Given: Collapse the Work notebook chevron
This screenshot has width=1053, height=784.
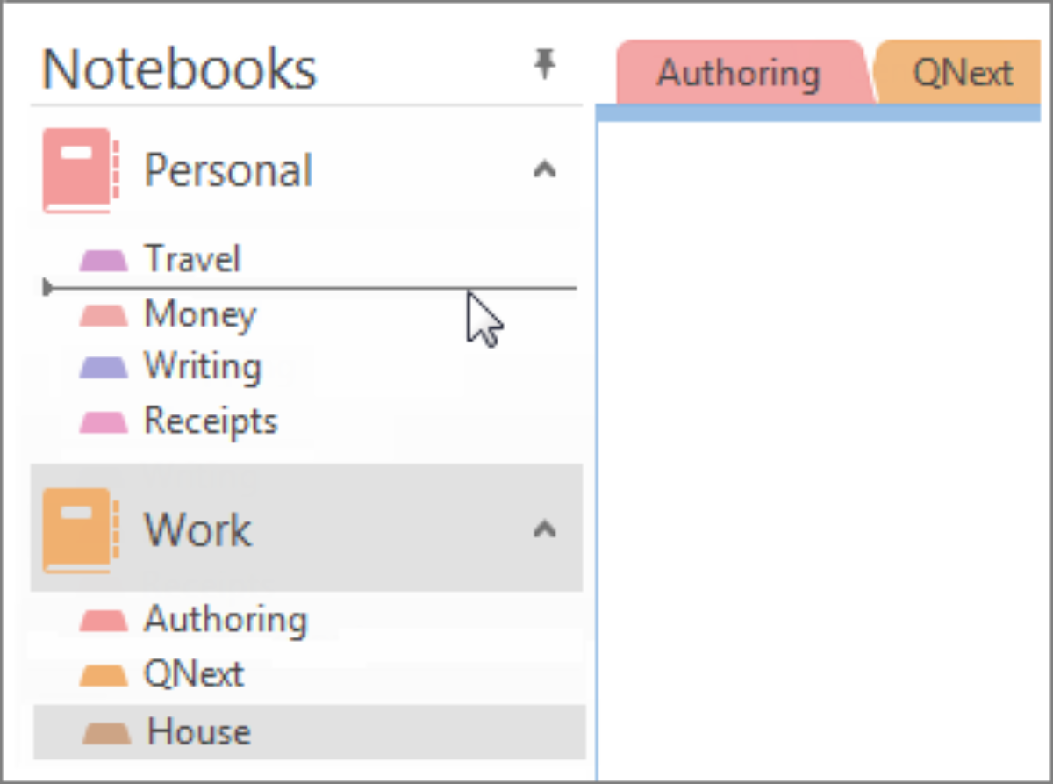Looking at the screenshot, I should 545,529.
